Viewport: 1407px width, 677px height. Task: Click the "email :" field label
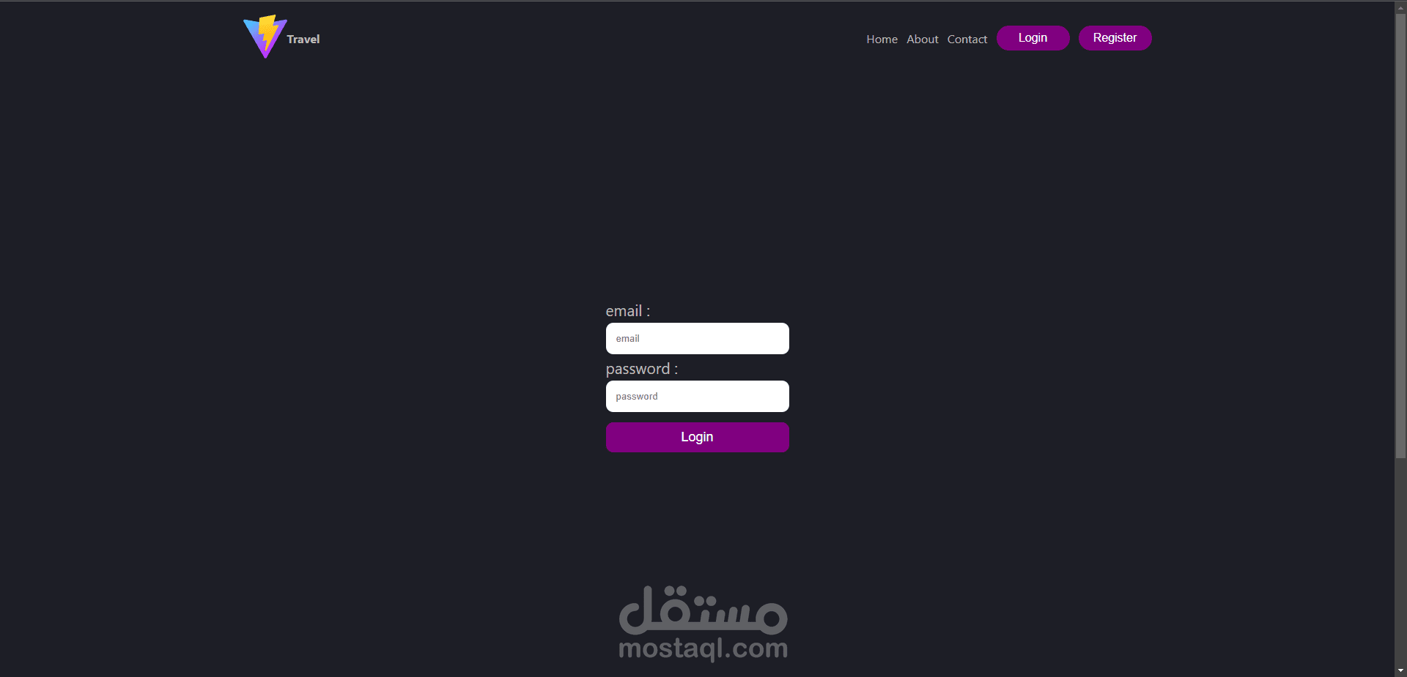coord(627,311)
